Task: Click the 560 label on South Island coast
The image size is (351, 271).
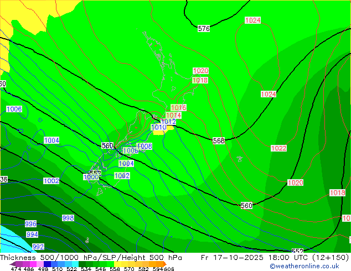Action: 107,146
